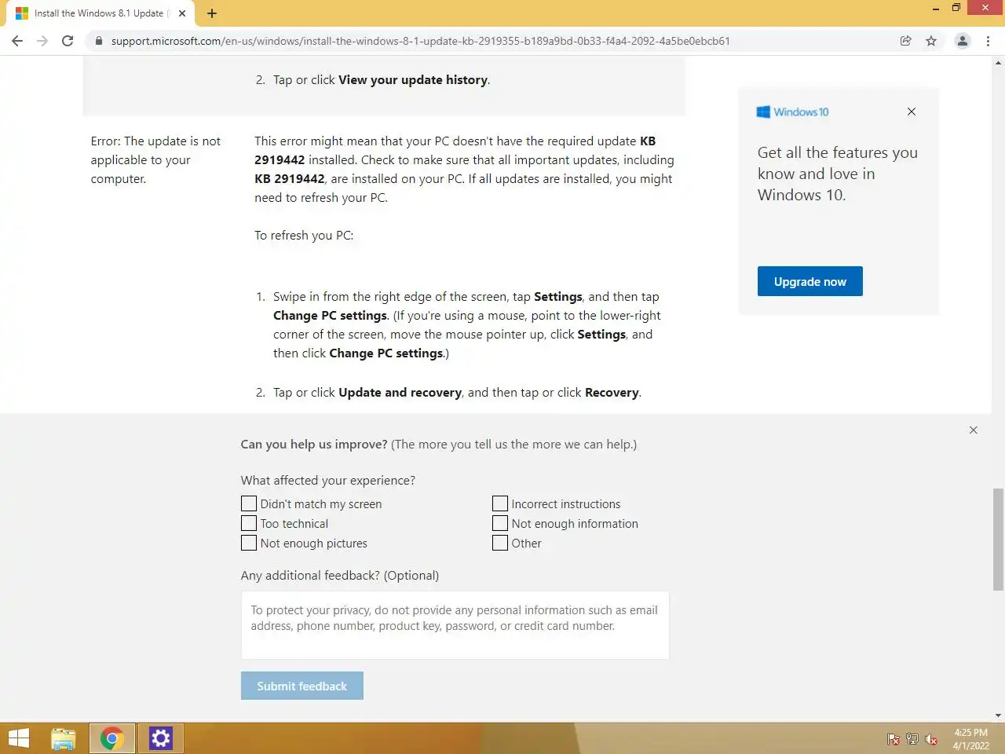Click 'What affected your experience?' text
Screen dimensions: 1005x754
[x=327, y=480]
